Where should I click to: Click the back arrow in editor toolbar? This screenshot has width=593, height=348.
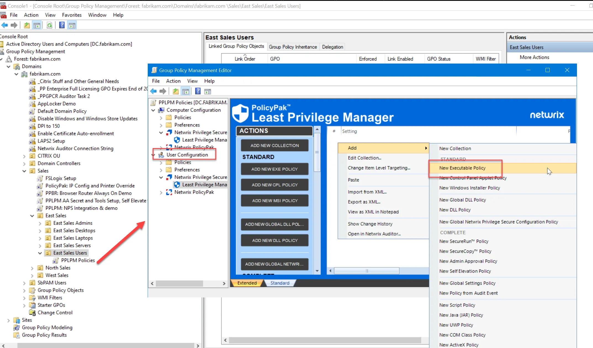[153, 91]
